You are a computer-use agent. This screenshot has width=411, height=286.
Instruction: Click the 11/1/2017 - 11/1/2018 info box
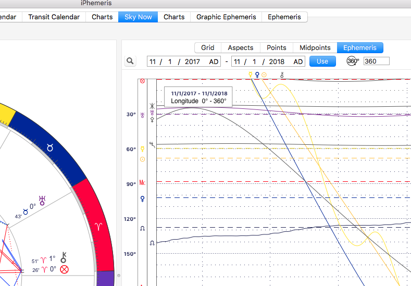pyautogui.click(x=198, y=97)
